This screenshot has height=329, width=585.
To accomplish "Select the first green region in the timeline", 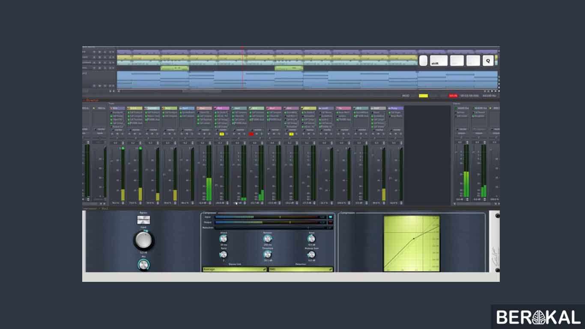I will 175,68.
